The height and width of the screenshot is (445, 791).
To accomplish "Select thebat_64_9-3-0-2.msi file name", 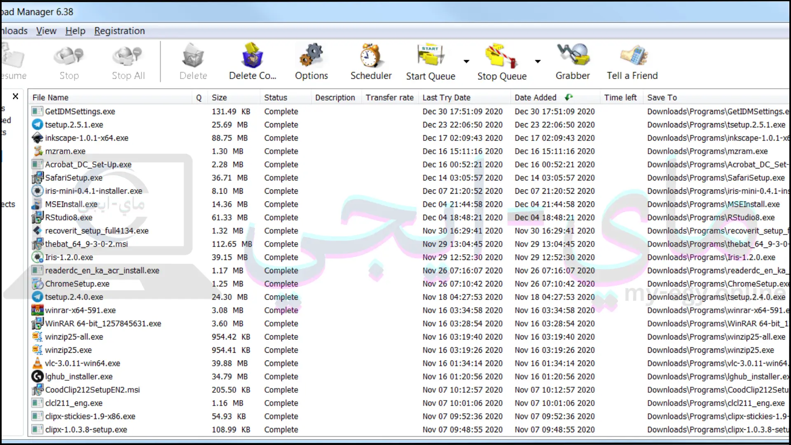I will tap(87, 244).
